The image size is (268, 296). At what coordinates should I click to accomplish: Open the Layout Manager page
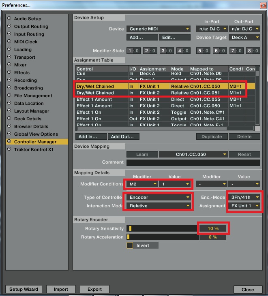pos(32,111)
